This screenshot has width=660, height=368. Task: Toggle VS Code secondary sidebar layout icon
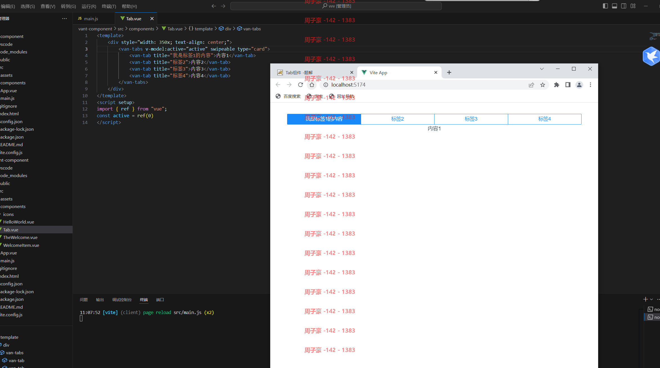pyautogui.click(x=624, y=6)
